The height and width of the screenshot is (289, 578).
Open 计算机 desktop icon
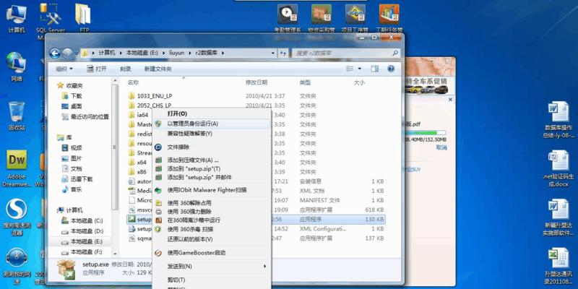[x=16, y=19]
